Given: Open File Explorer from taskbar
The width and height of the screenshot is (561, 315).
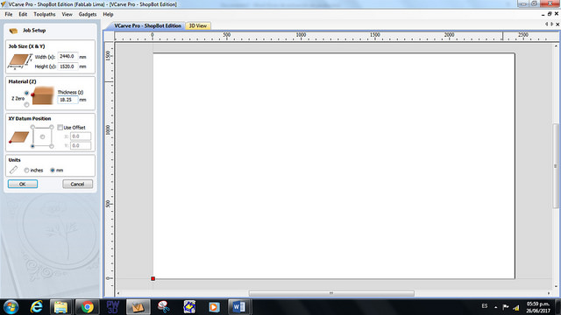Looking at the screenshot, I should (x=60, y=307).
